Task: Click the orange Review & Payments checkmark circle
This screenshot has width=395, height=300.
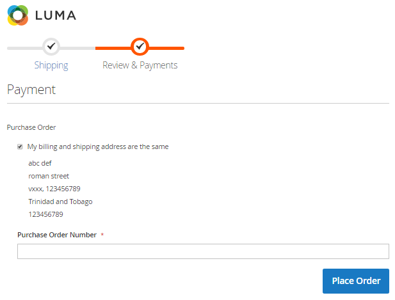Action: pos(140,47)
